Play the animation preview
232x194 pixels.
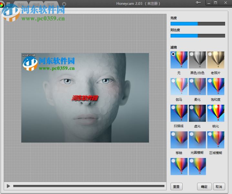point(8,186)
